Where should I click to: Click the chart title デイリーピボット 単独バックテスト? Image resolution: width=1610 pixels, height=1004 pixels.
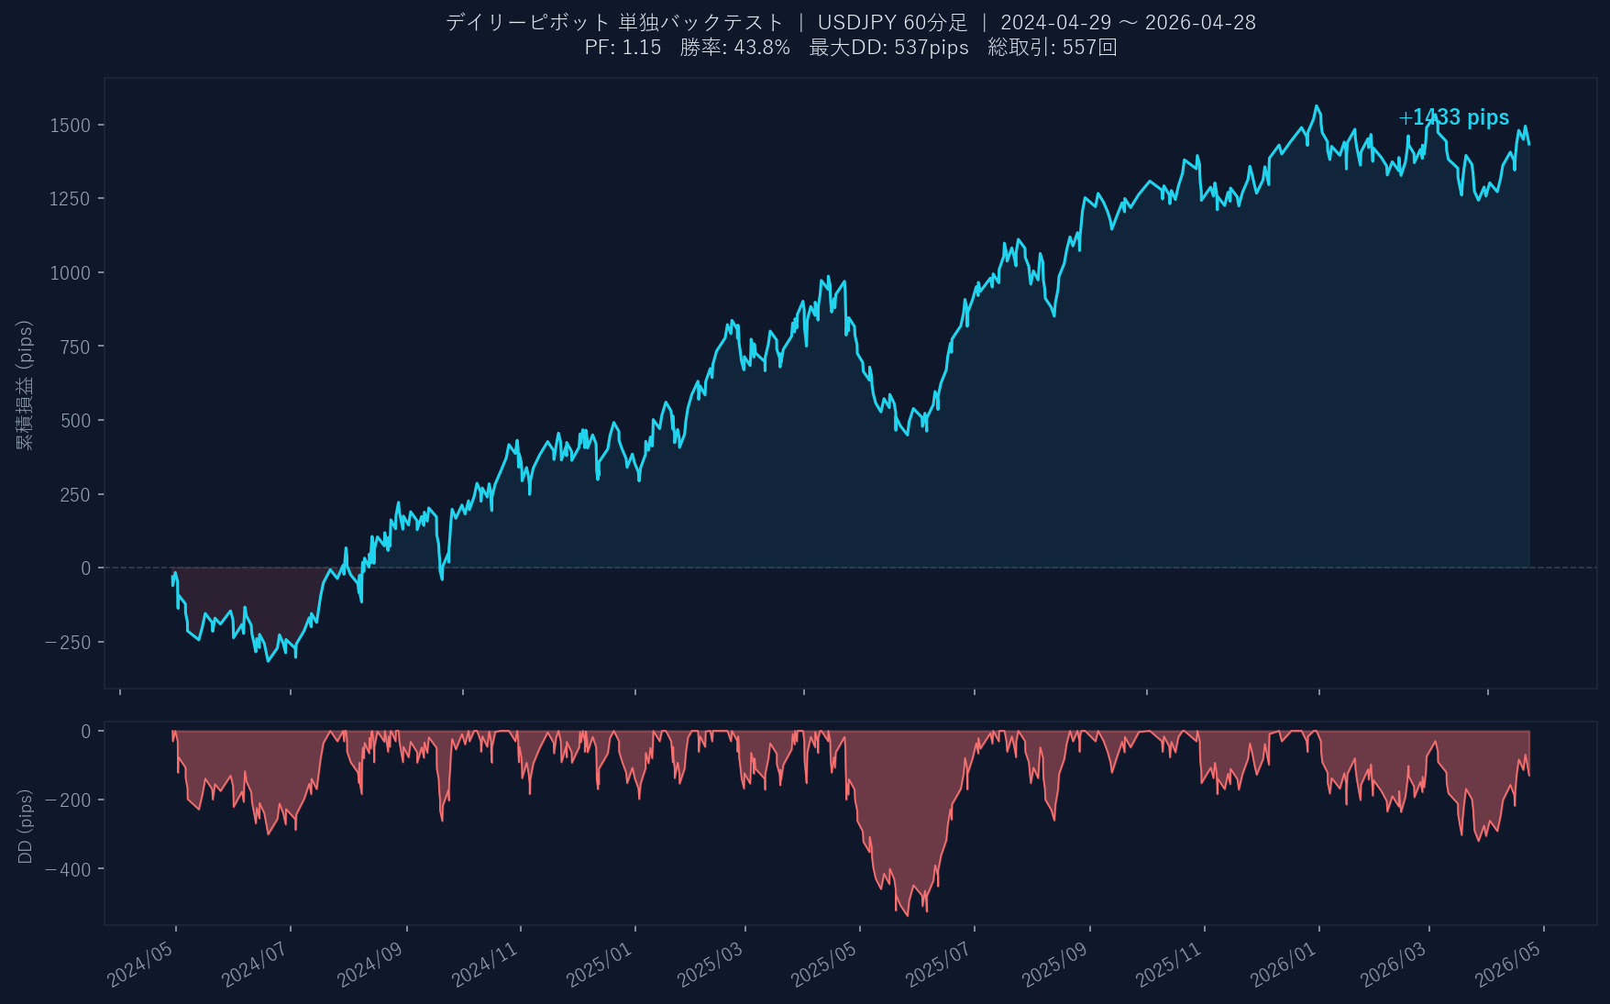point(614,22)
